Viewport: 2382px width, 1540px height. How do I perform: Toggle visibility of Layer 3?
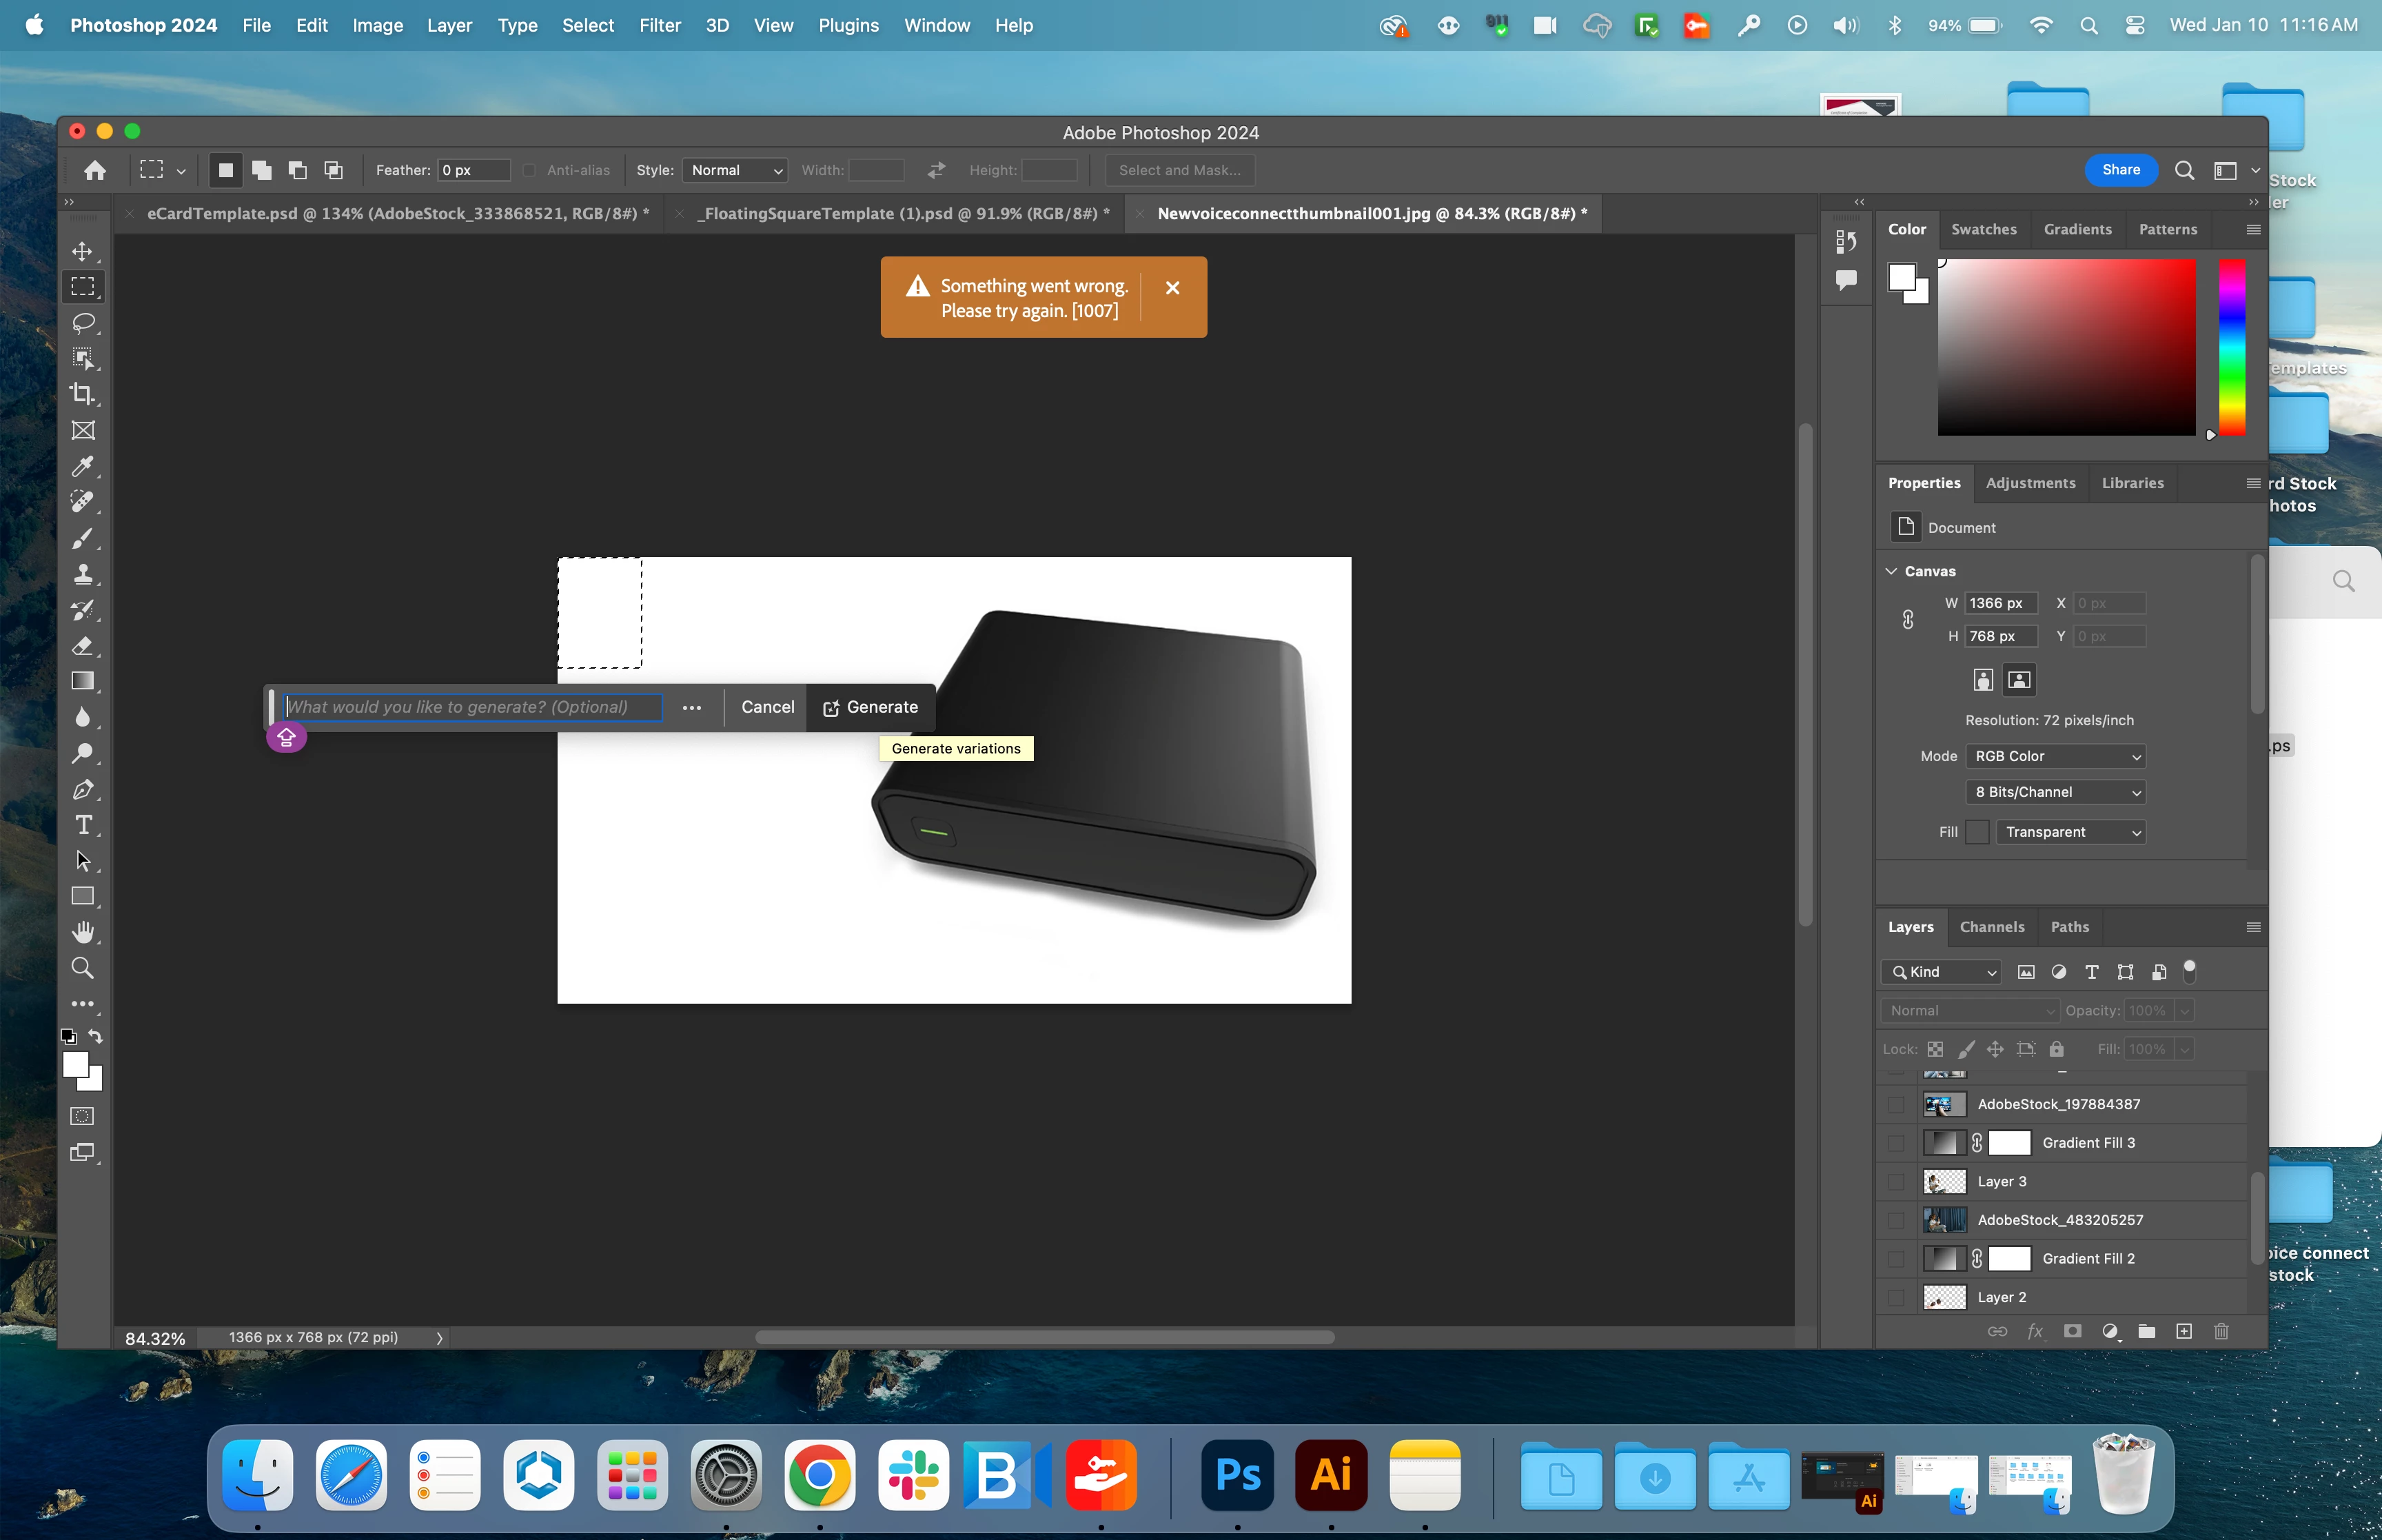1895,1182
